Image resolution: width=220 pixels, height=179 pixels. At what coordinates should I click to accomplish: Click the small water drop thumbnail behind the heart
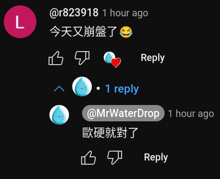click(109, 57)
